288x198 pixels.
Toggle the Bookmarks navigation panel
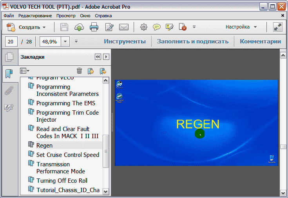(9, 74)
